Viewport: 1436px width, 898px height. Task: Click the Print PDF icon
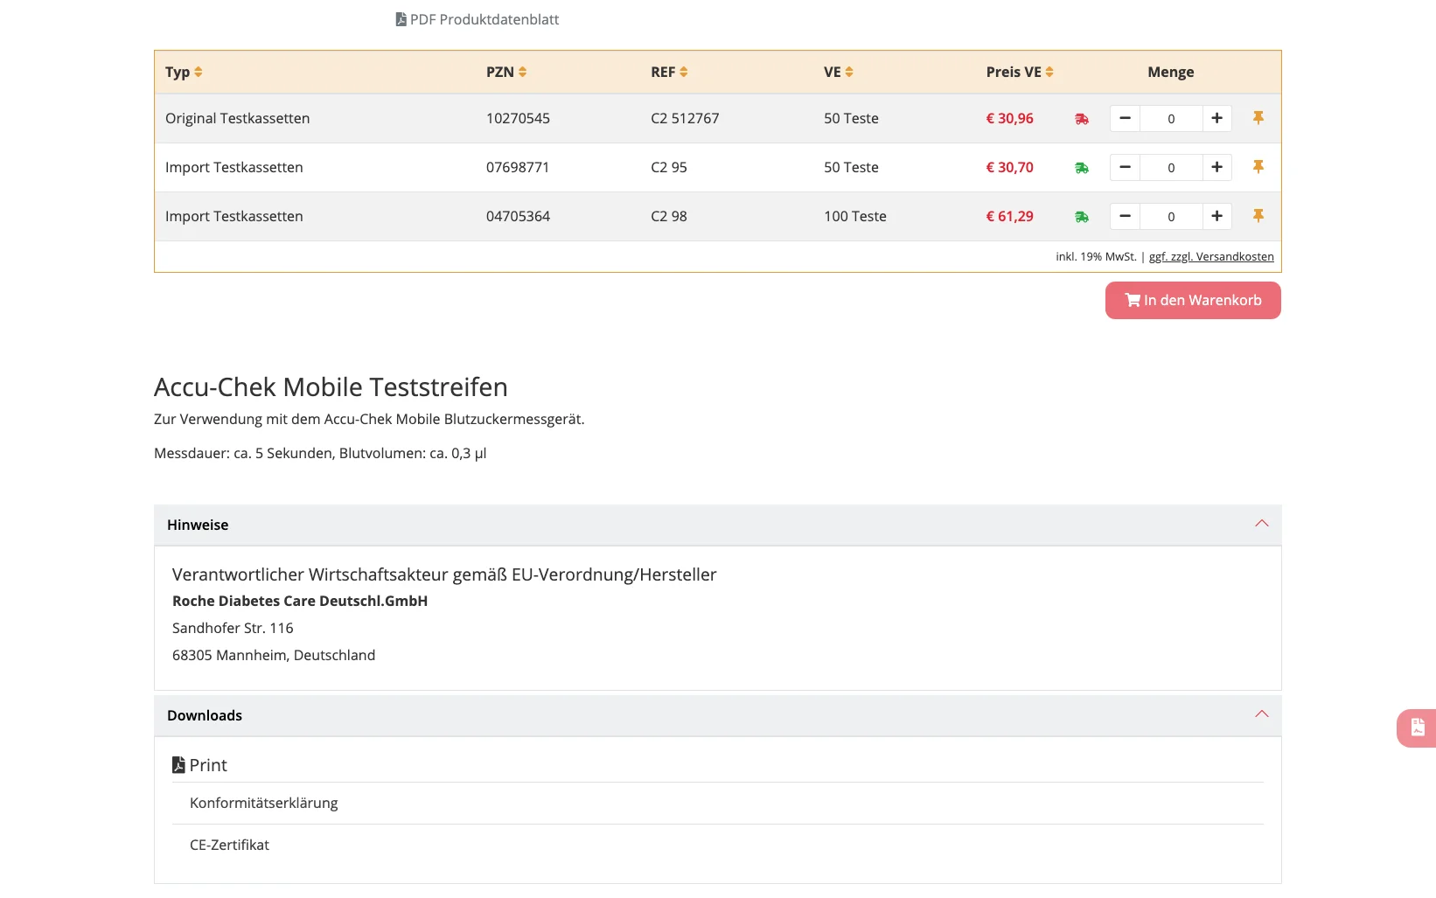click(178, 765)
